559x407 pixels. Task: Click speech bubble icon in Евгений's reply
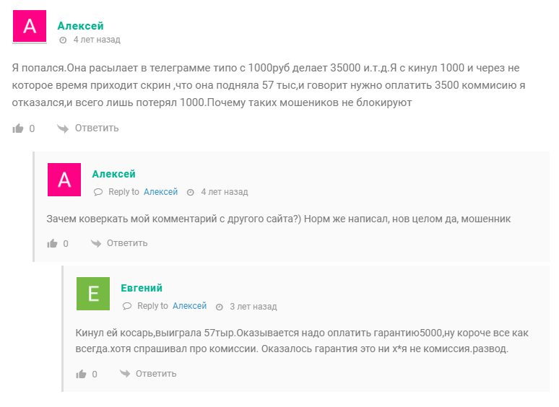click(127, 307)
